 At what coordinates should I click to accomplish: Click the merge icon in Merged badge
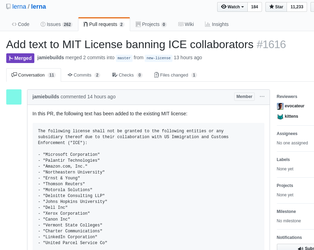coord(11,58)
